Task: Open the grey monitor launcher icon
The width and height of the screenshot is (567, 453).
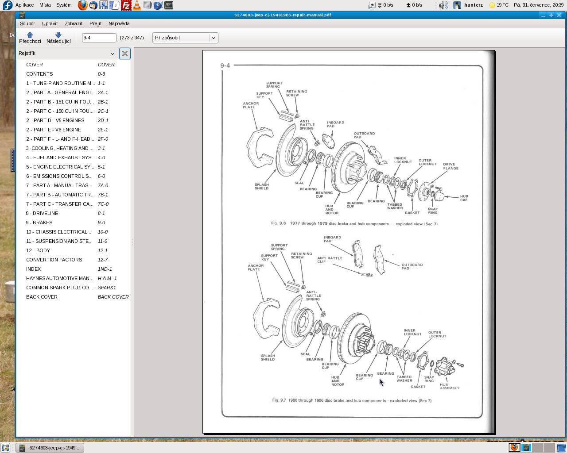Action: coord(147,5)
